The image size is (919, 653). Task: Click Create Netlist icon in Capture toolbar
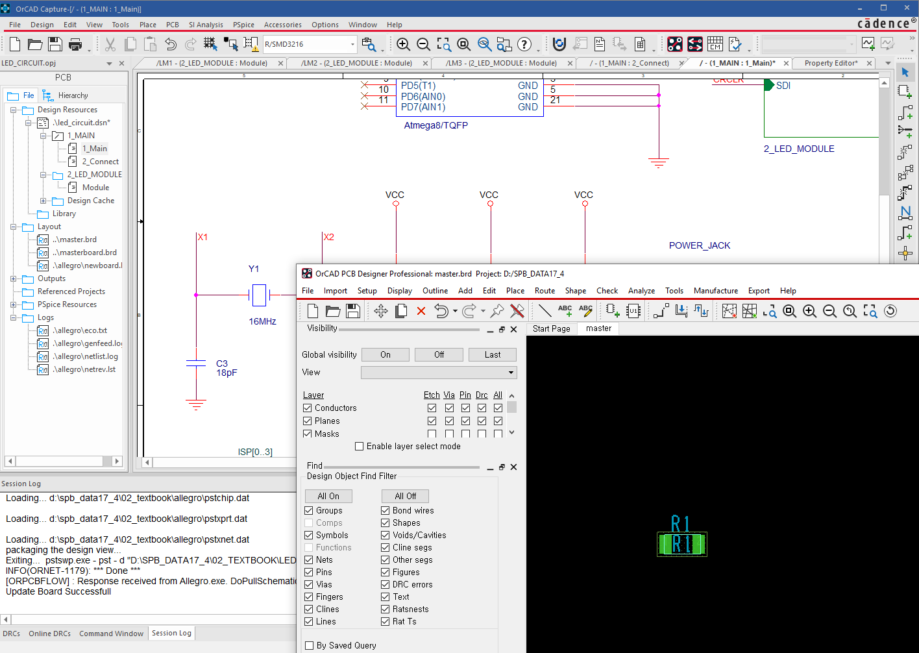pos(600,44)
